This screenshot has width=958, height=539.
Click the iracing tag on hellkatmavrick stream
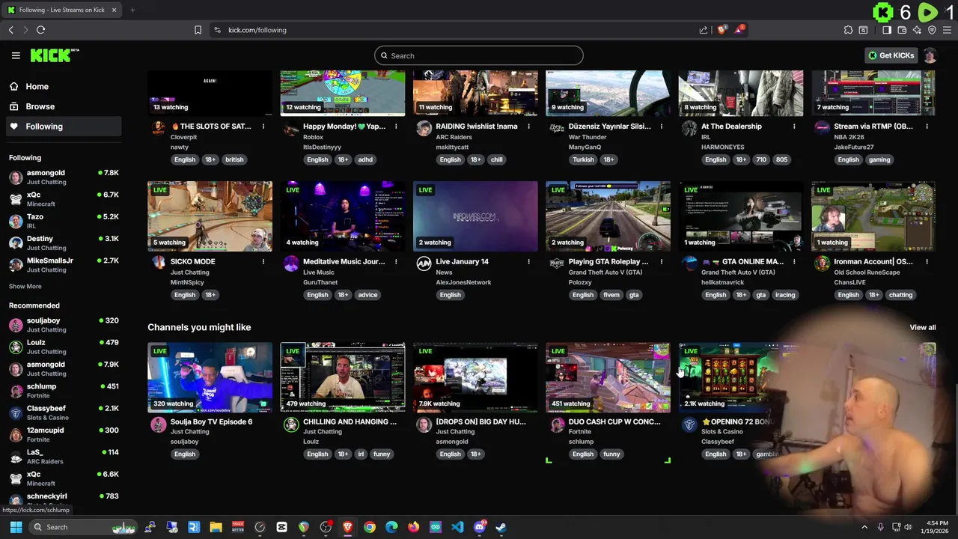tap(785, 295)
